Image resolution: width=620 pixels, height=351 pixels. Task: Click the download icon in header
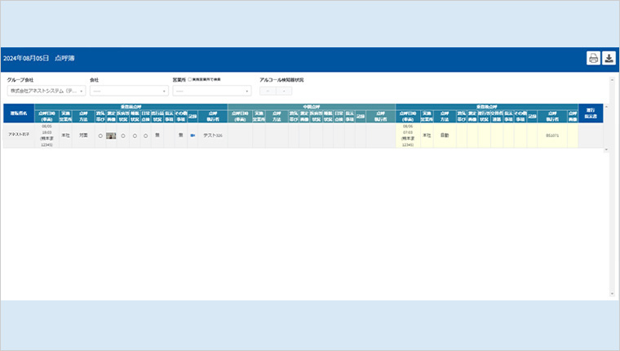click(x=609, y=58)
